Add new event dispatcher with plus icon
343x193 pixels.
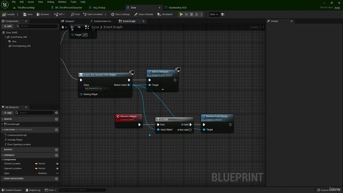[x=56, y=179]
